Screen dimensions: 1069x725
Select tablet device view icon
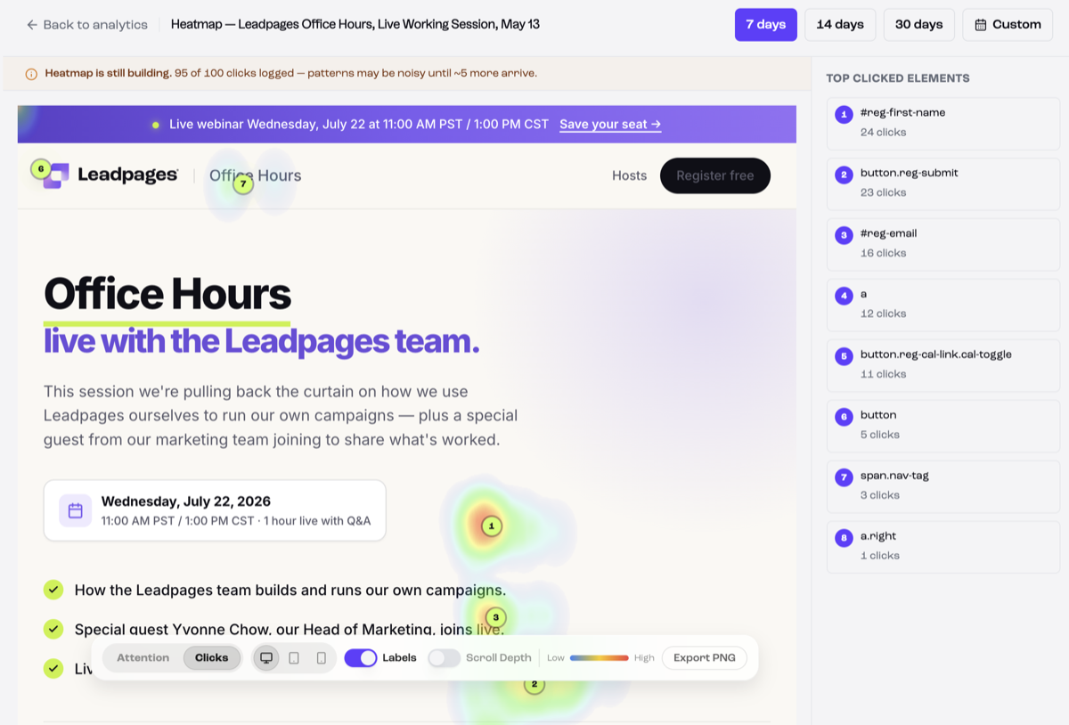point(294,658)
